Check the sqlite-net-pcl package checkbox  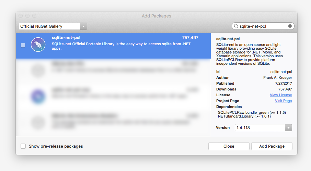(x=23, y=45)
